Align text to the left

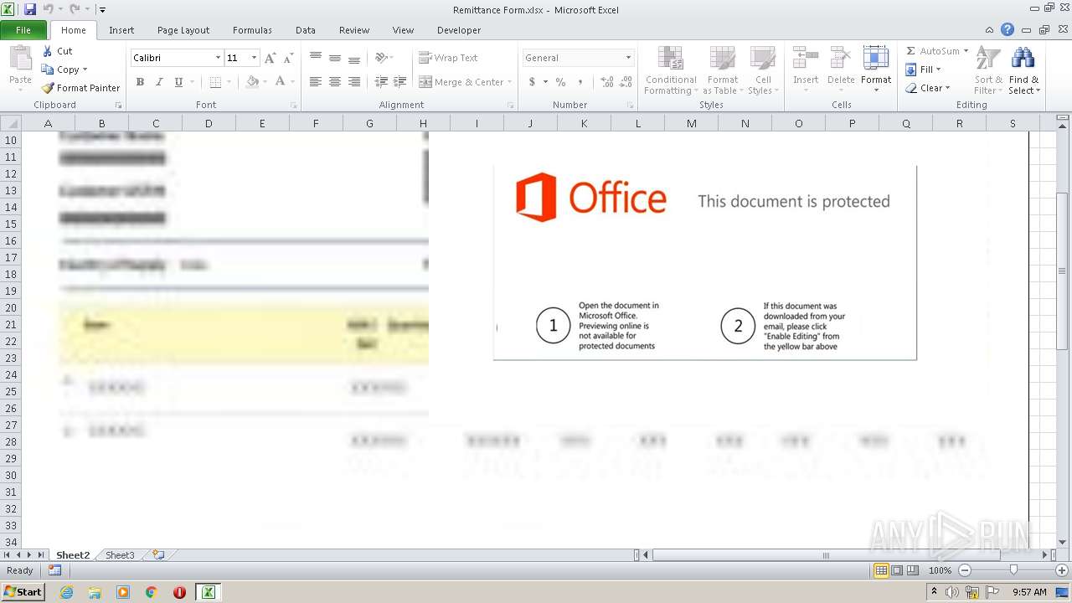(316, 82)
